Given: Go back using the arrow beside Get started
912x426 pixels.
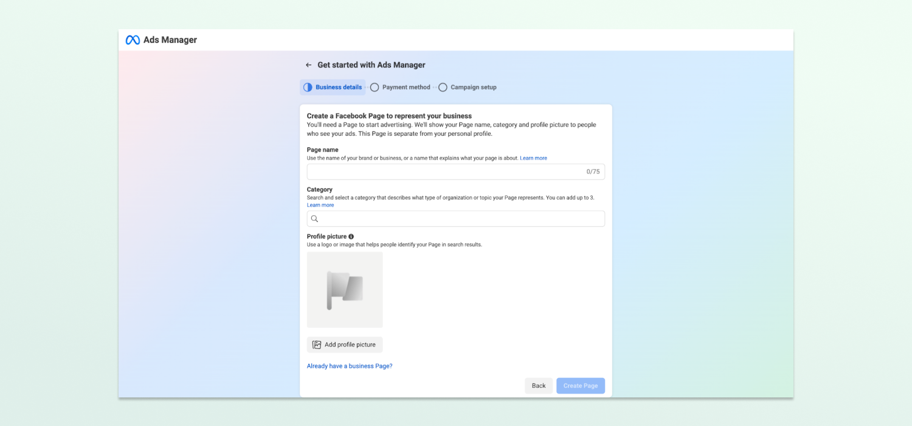Looking at the screenshot, I should (x=308, y=65).
